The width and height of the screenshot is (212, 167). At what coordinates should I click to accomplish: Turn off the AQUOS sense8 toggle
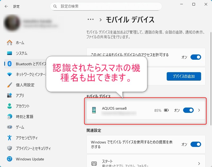pyautogui.click(x=188, y=110)
